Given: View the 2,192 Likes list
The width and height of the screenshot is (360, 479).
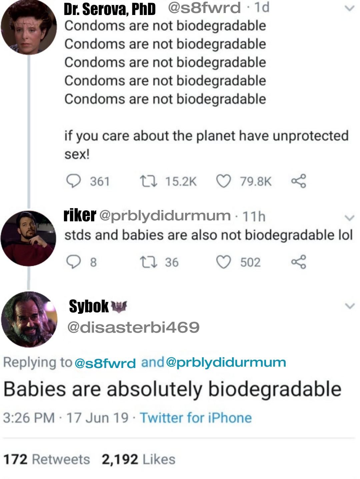Looking at the screenshot, I should pos(139,459).
